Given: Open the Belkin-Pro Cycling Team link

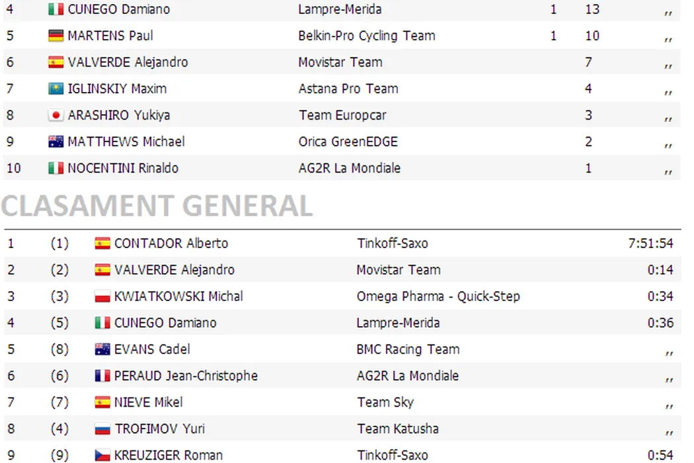Looking at the screenshot, I should pyautogui.click(x=366, y=36).
